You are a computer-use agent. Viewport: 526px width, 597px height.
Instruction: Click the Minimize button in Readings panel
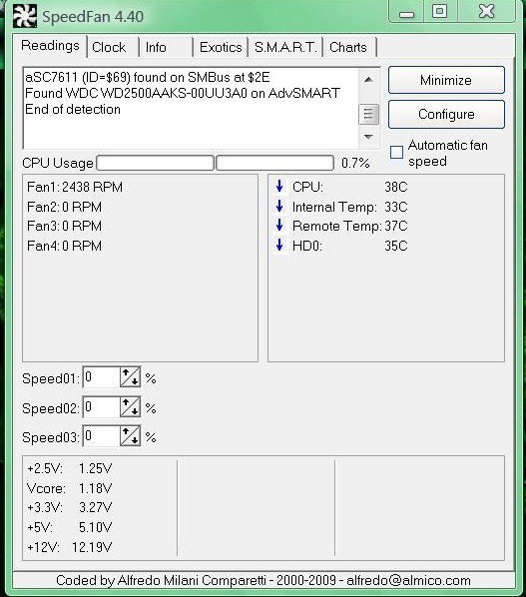(x=446, y=80)
